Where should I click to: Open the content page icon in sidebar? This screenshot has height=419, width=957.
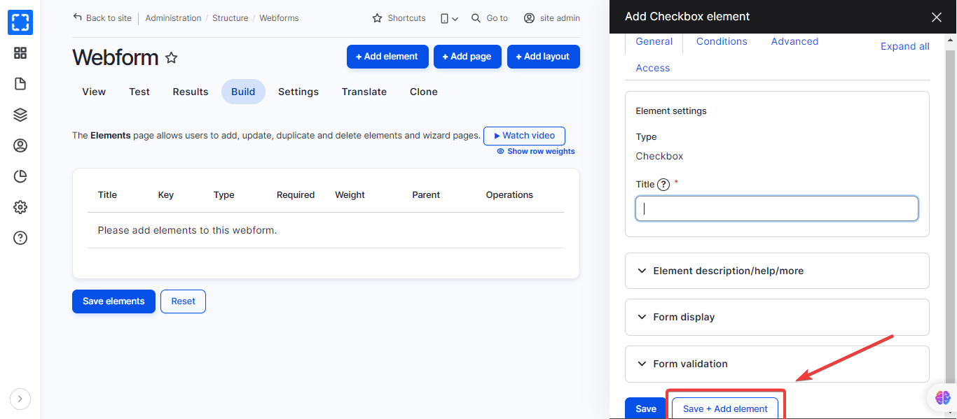click(20, 84)
